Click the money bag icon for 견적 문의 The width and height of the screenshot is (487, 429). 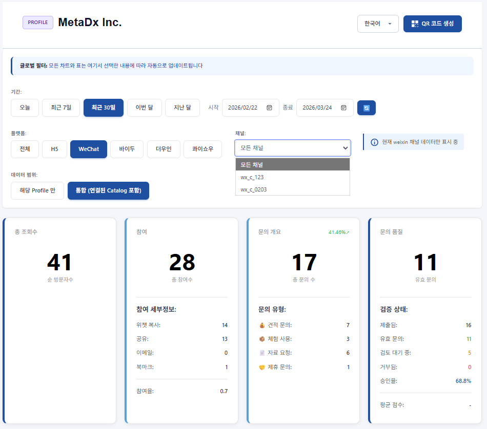pyautogui.click(x=262, y=325)
